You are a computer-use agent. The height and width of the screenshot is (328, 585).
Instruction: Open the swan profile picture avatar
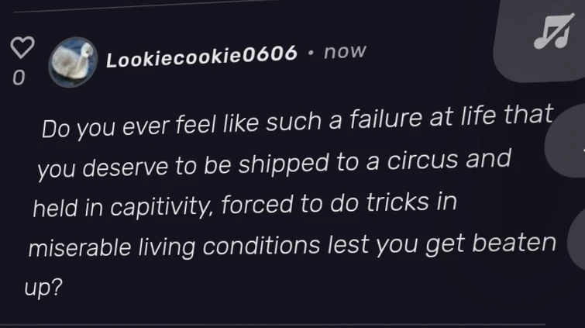coord(74,62)
